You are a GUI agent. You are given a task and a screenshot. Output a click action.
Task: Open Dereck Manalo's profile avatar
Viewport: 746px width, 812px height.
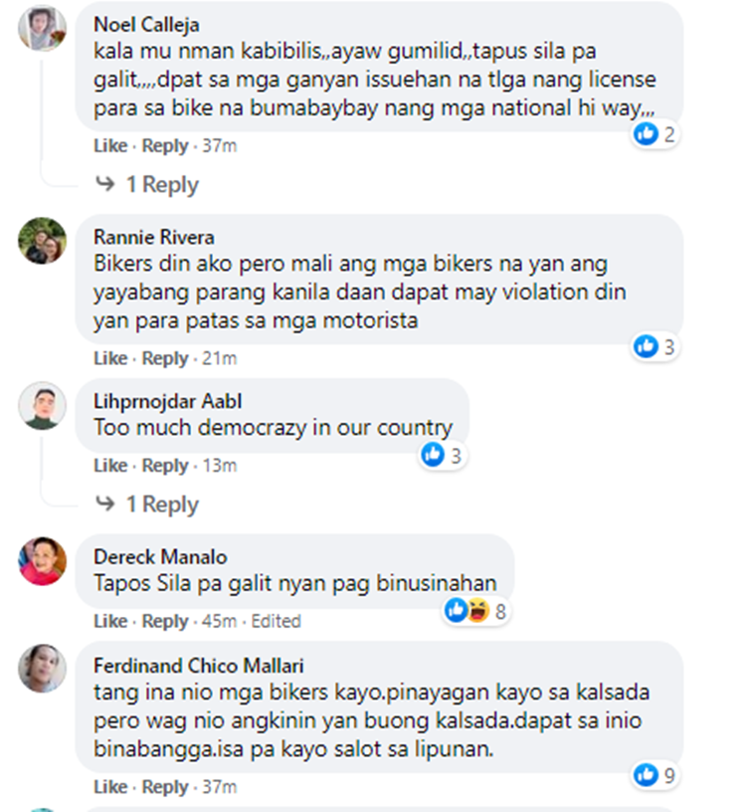click(42, 560)
